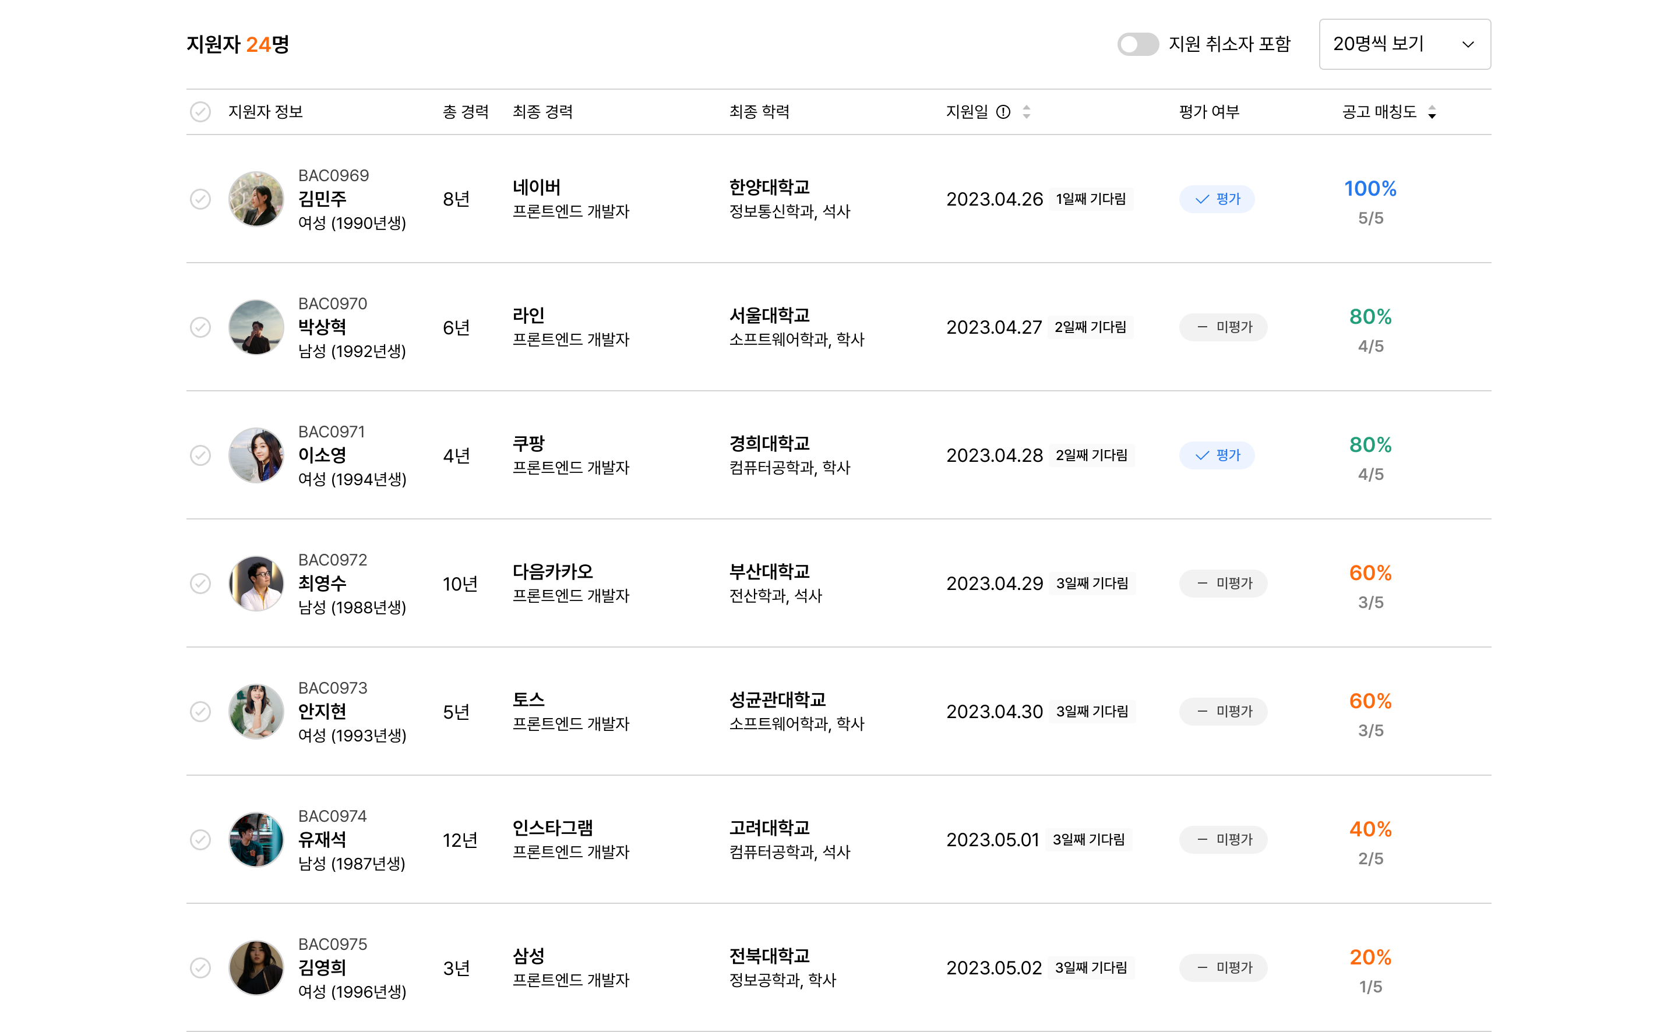Tick the checkbox for 유재석

click(200, 840)
